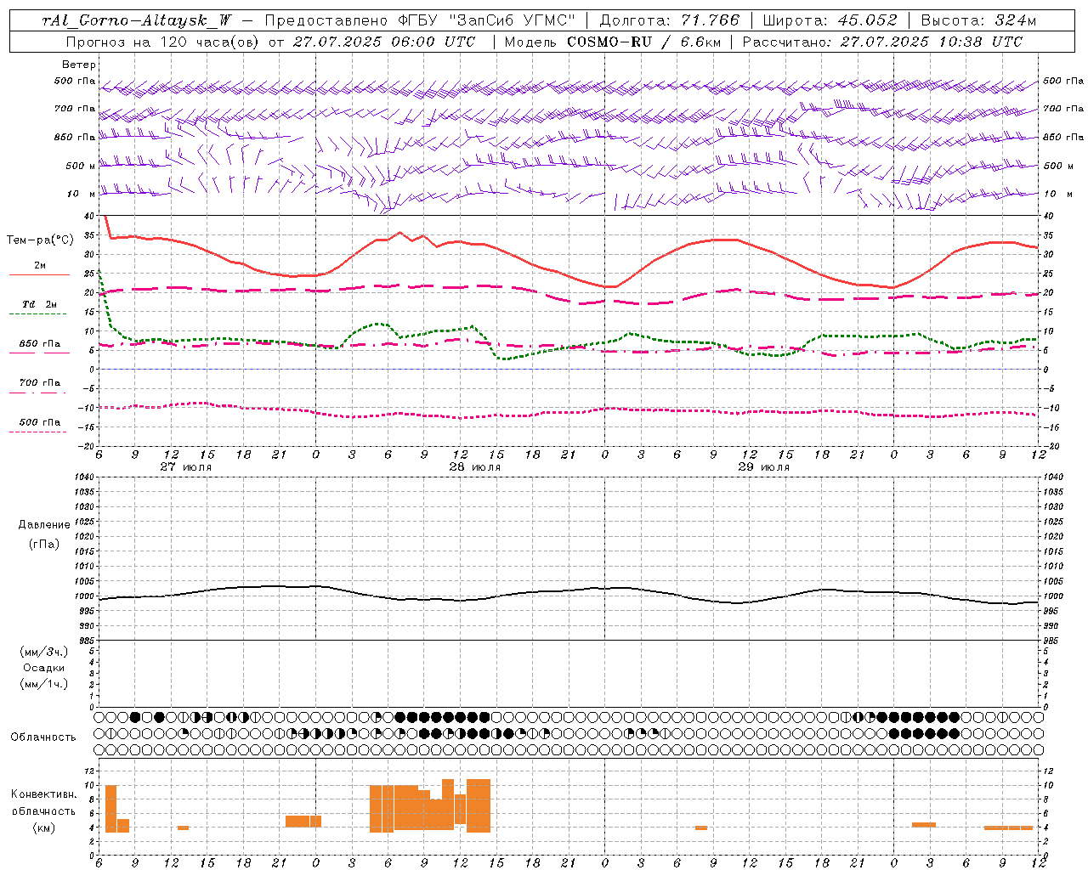
Task: Click the (гПа) pressure unit label
Action: click(44, 544)
